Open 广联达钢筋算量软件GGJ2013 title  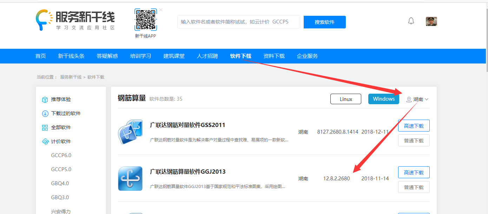[x=188, y=172]
